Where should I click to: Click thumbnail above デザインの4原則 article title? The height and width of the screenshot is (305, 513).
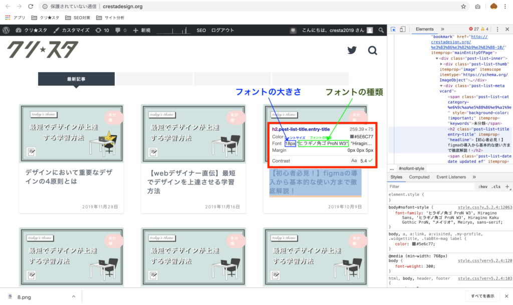point(72,133)
